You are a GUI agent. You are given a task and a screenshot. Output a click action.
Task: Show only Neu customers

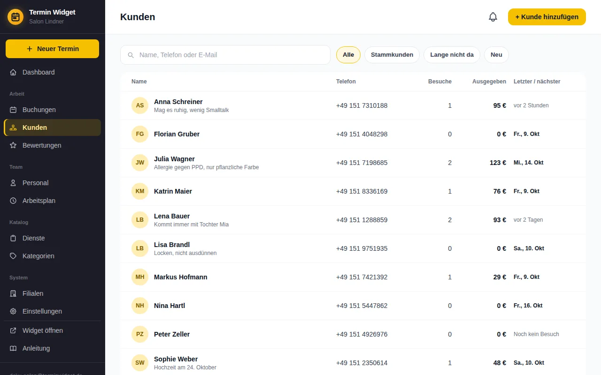(496, 55)
